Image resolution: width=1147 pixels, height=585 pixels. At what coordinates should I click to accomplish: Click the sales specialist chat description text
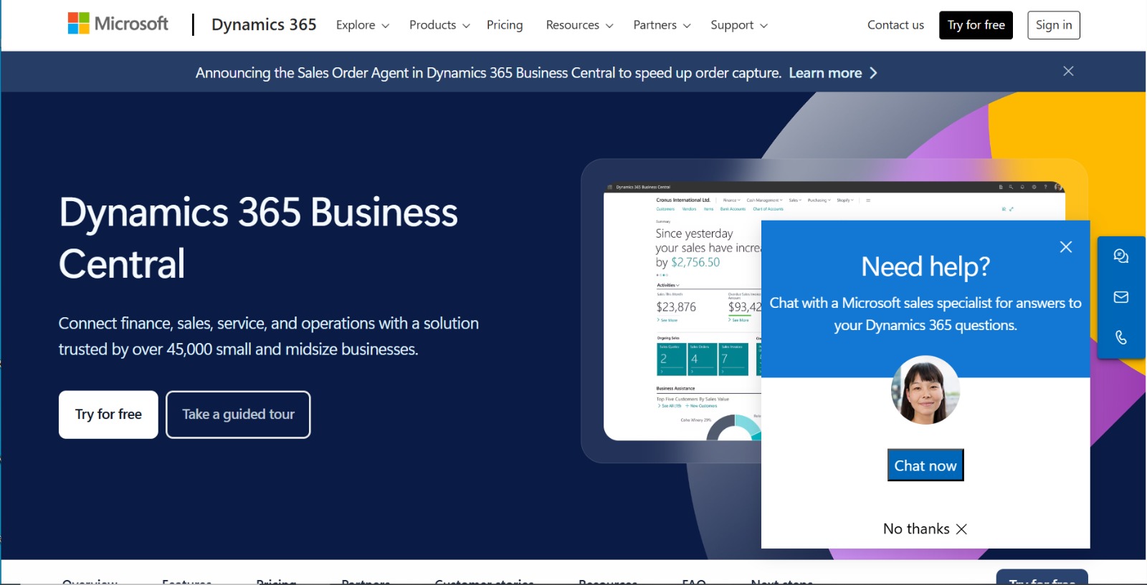click(x=925, y=314)
